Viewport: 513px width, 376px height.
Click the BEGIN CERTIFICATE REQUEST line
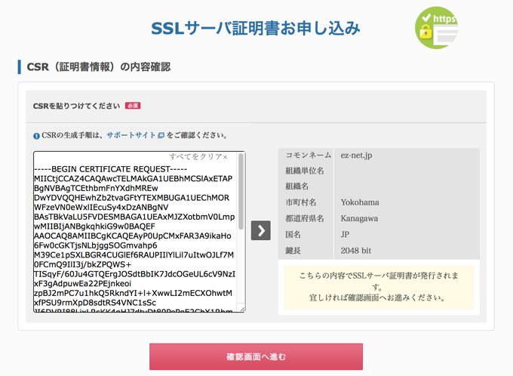pos(110,168)
